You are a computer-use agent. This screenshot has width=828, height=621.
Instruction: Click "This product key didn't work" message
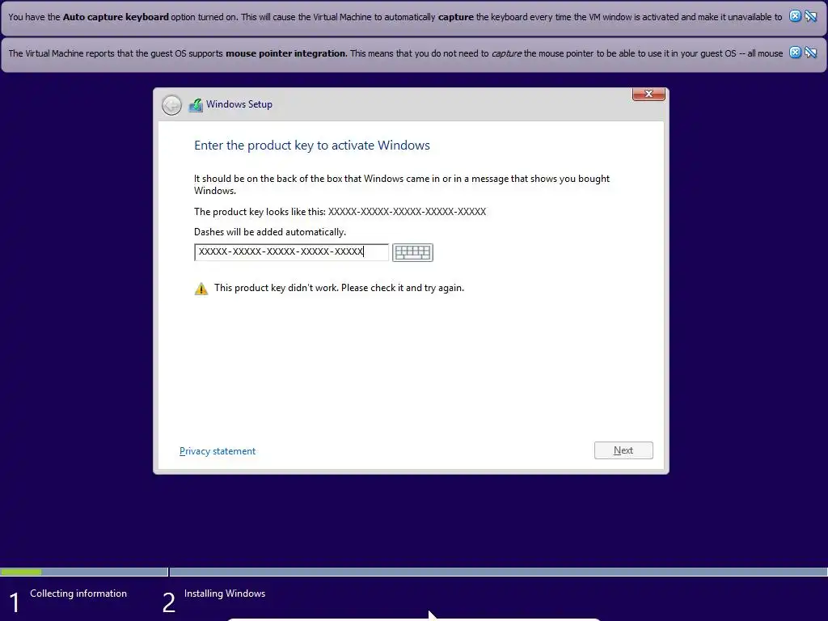(339, 288)
